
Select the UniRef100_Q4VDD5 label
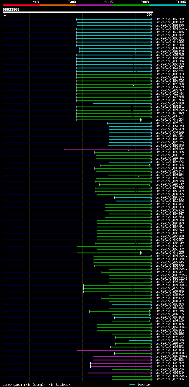click(x=170, y=253)
